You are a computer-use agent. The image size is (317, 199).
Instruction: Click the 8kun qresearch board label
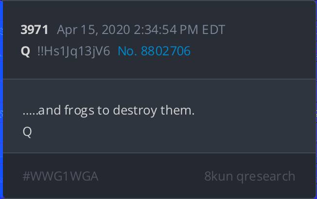point(250,176)
